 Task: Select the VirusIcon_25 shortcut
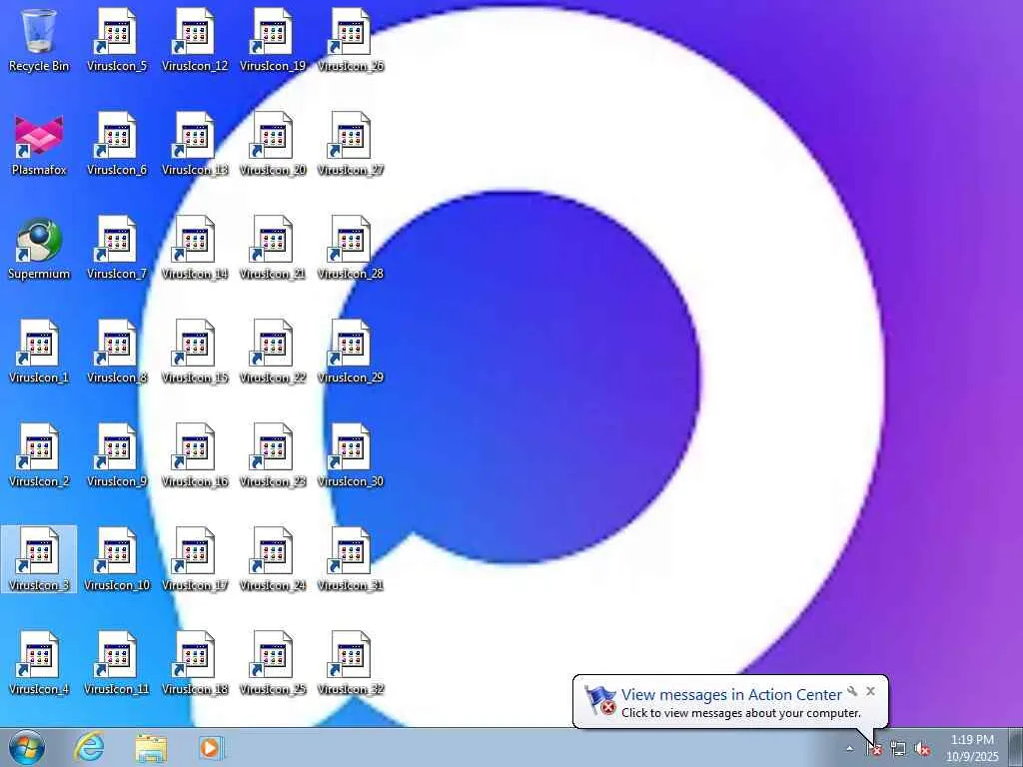tap(273, 663)
